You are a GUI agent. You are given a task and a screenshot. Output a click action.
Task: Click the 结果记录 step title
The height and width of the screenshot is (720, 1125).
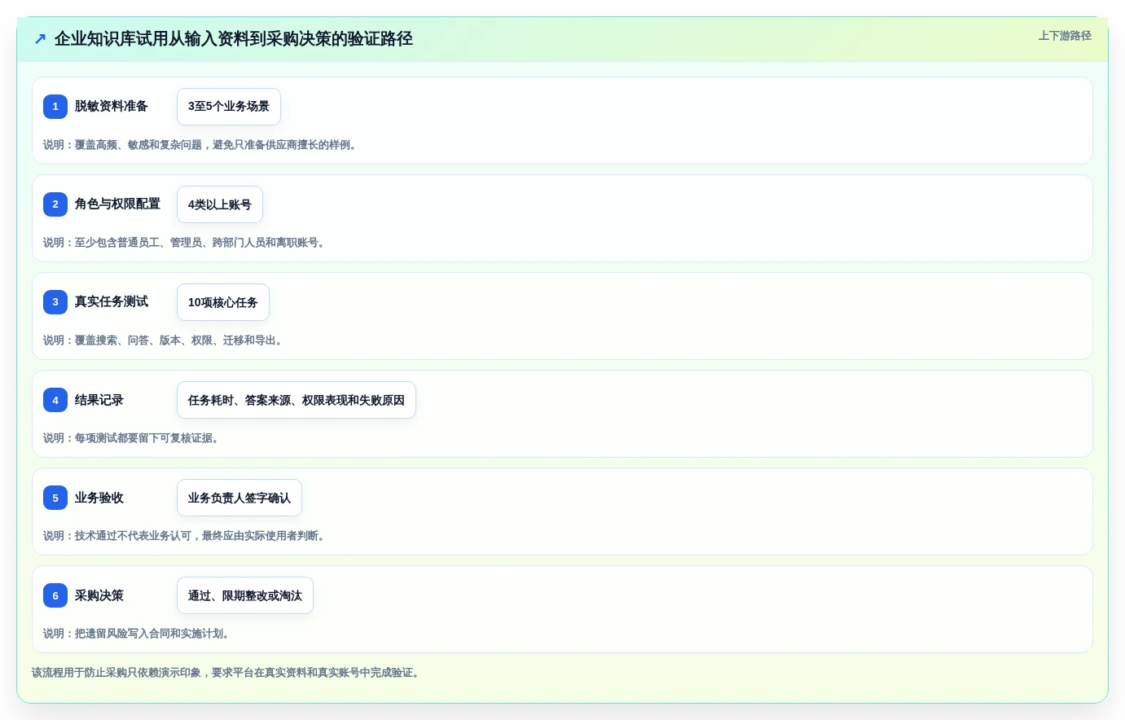click(99, 400)
